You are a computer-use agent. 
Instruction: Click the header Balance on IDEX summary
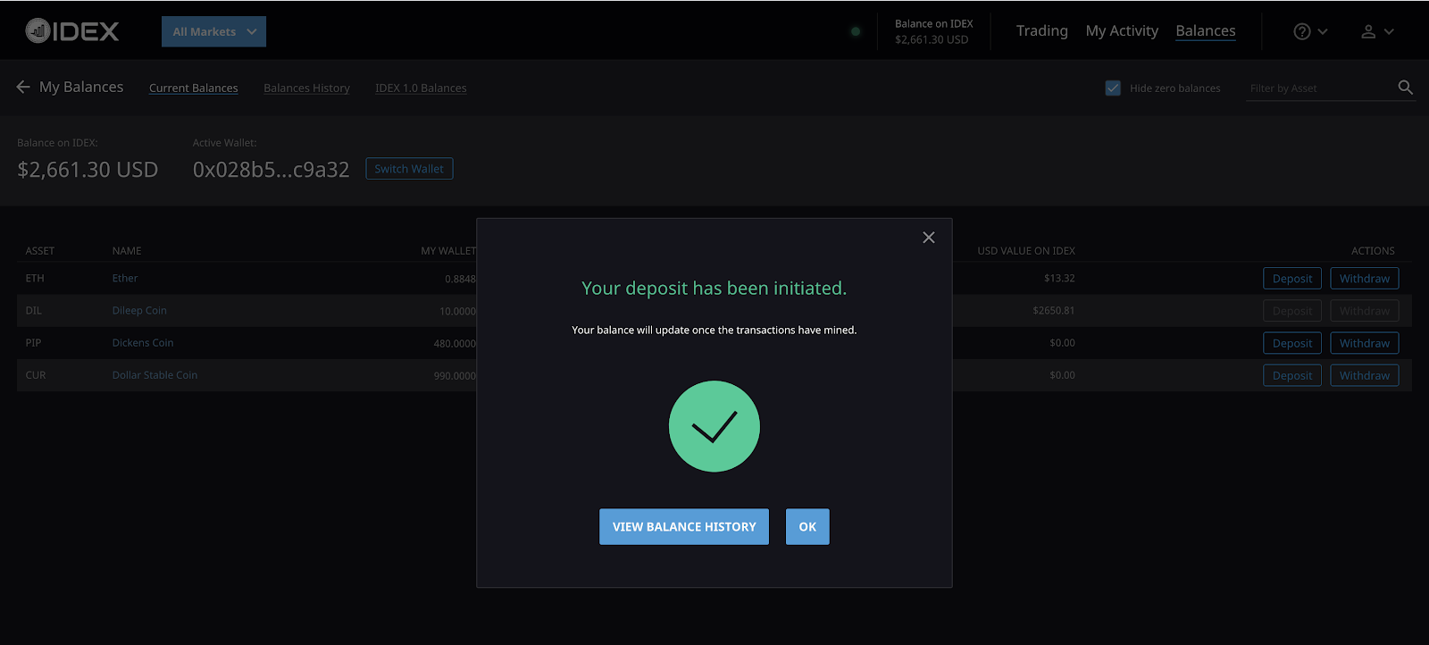click(x=934, y=31)
